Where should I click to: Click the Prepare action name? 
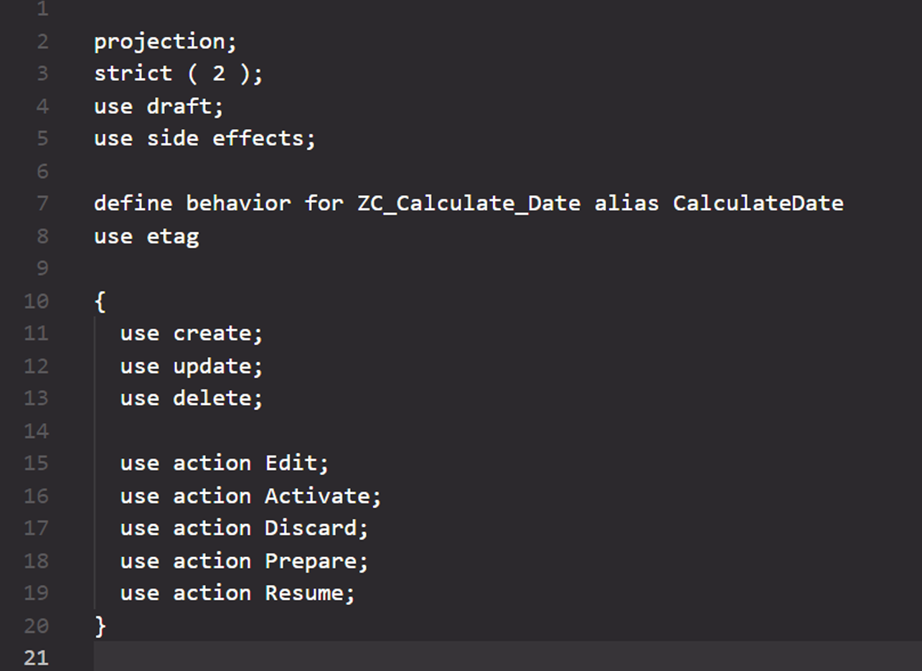pyautogui.click(x=310, y=561)
